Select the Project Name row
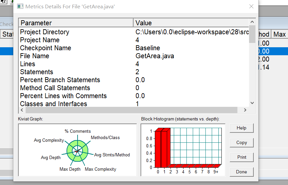 point(134,40)
